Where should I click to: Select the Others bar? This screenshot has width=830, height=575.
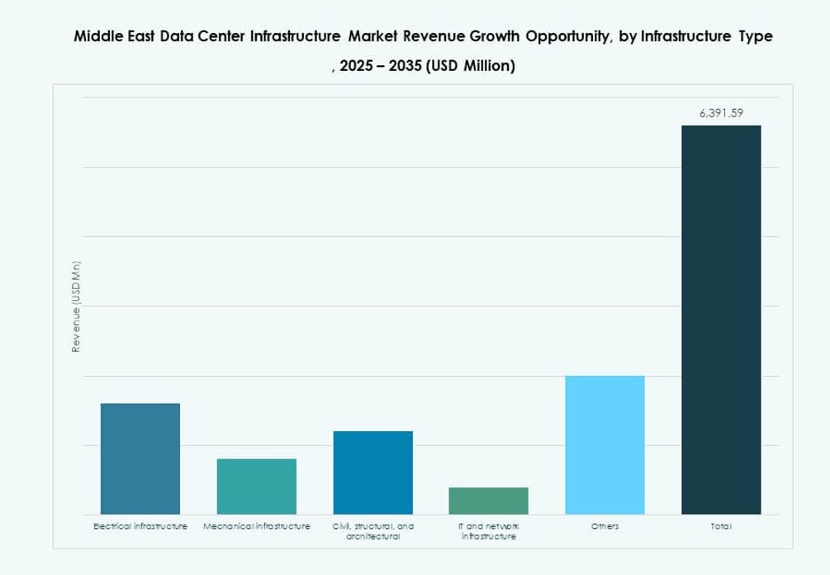tap(604, 444)
